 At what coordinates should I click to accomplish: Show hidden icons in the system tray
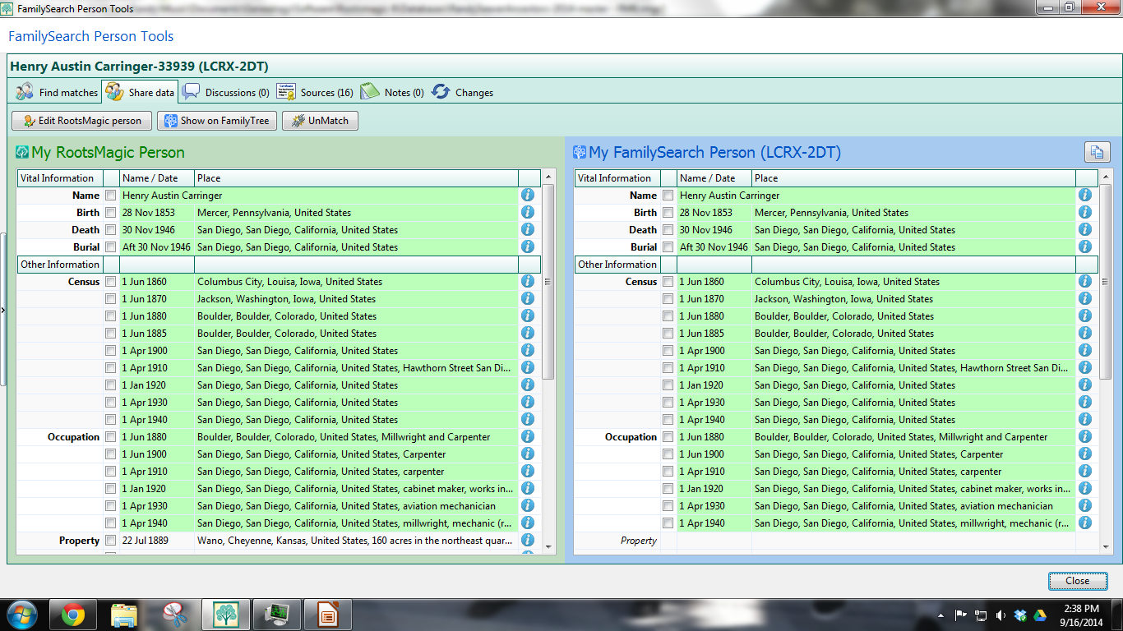coord(940,614)
